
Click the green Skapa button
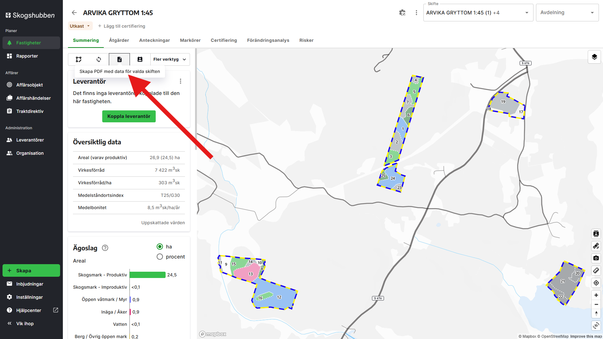31,270
